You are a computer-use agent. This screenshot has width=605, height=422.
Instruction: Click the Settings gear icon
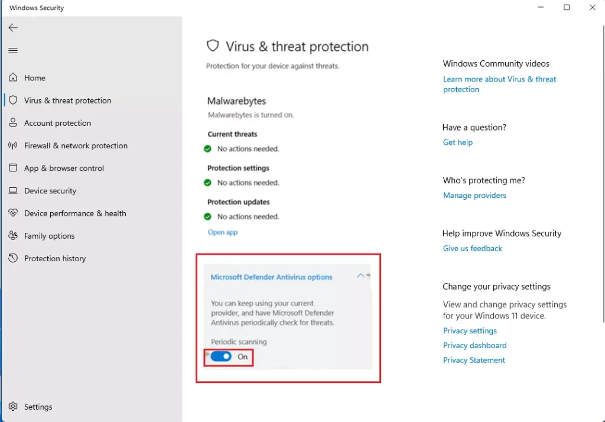pyautogui.click(x=13, y=407)
